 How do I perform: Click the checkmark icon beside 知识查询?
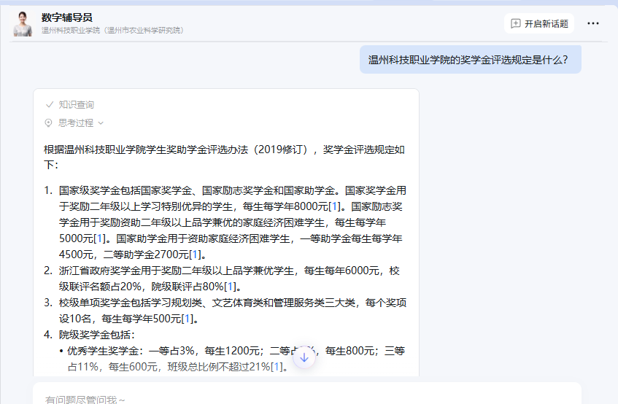tap(49, 105)
